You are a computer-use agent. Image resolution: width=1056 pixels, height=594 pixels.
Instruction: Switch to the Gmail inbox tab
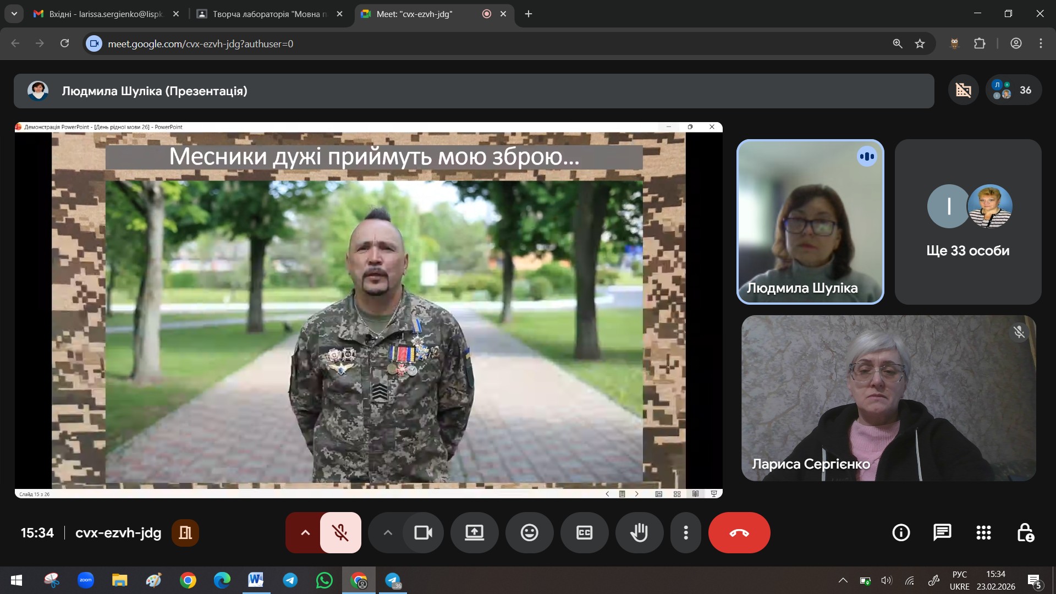click(x=105, y=14)
